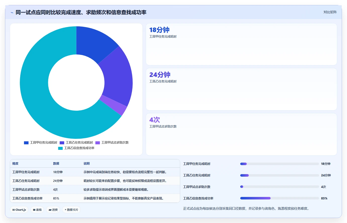Click the 85% value beside progress bar
The height and width of the screenshot is (223, 347).
point(324,198)
